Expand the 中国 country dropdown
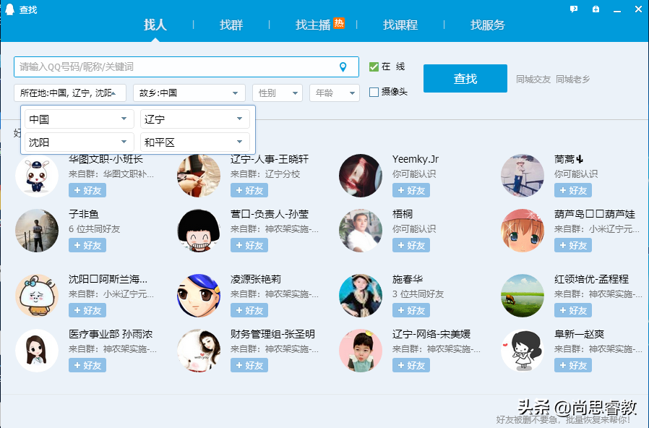The image size is (649, 428). pos(79,119)
